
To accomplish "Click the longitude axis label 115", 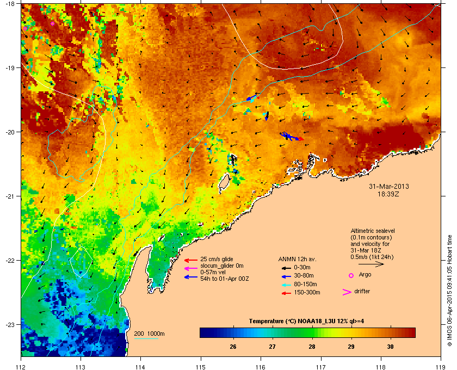I will [x=201, y=367].
